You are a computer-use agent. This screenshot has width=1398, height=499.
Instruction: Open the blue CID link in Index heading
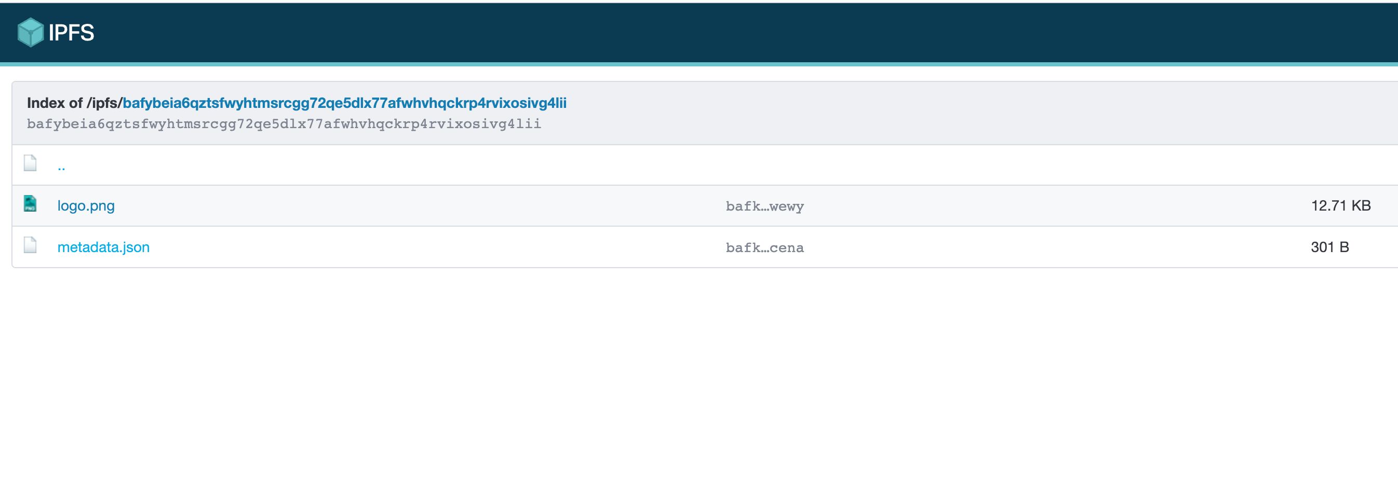[345, 103]
